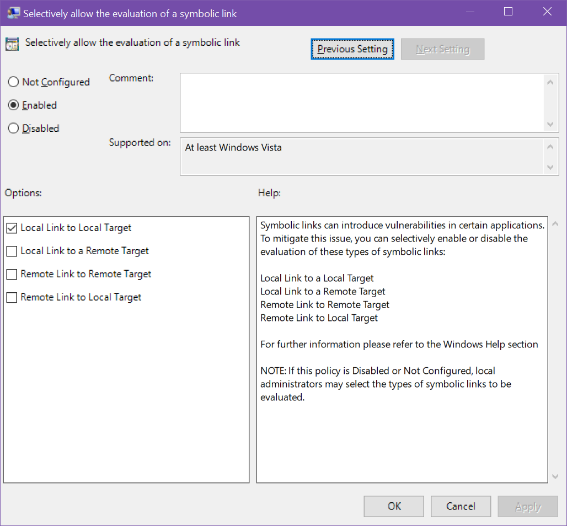This screenshot has height=526, width=567.
Task: Click the policy settings icon beside the title
Action: (12, 43)
